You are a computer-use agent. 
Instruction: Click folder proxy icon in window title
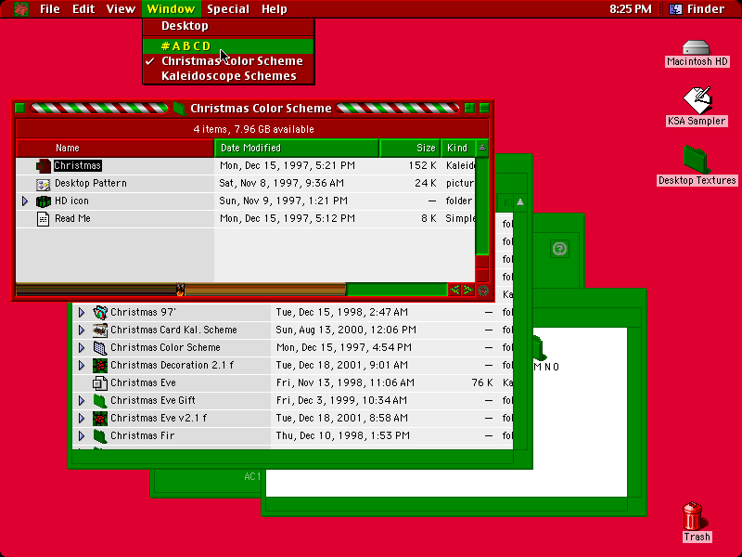(179, 109)
